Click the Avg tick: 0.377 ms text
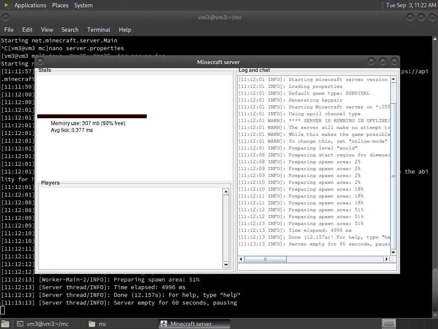Screen dimensions: 438x329 pos(72,130)
